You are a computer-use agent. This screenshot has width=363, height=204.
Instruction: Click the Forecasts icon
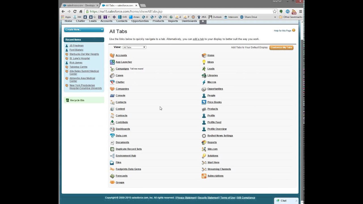112,176
